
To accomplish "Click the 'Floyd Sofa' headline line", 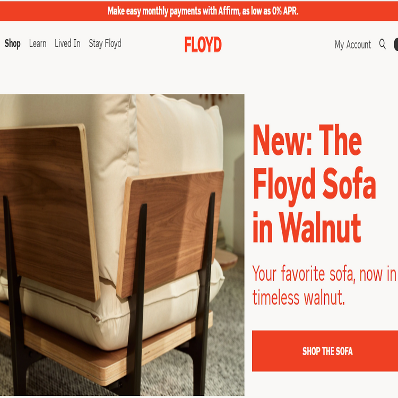I will click(314, 185).
